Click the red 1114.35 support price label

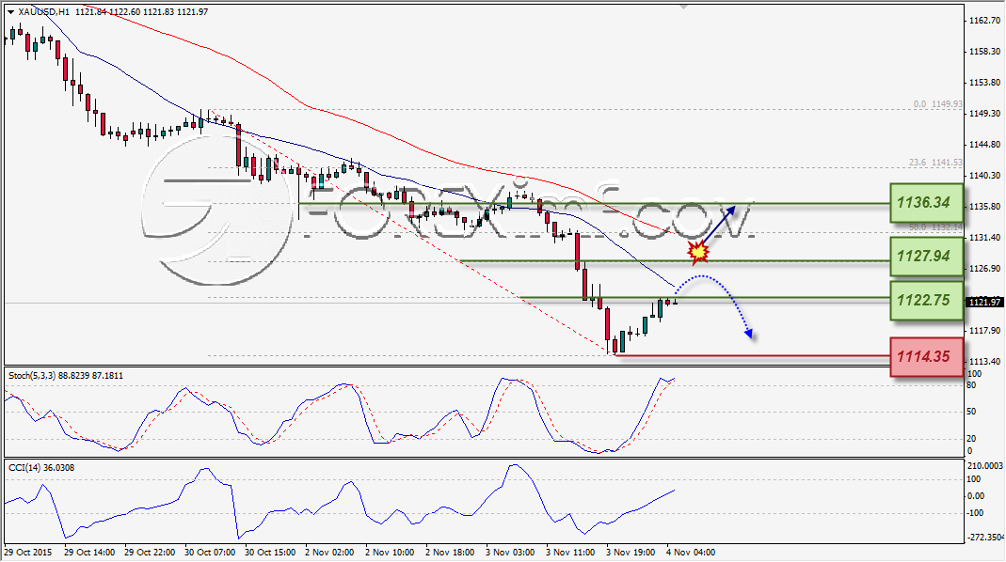[x=926, y=357]
